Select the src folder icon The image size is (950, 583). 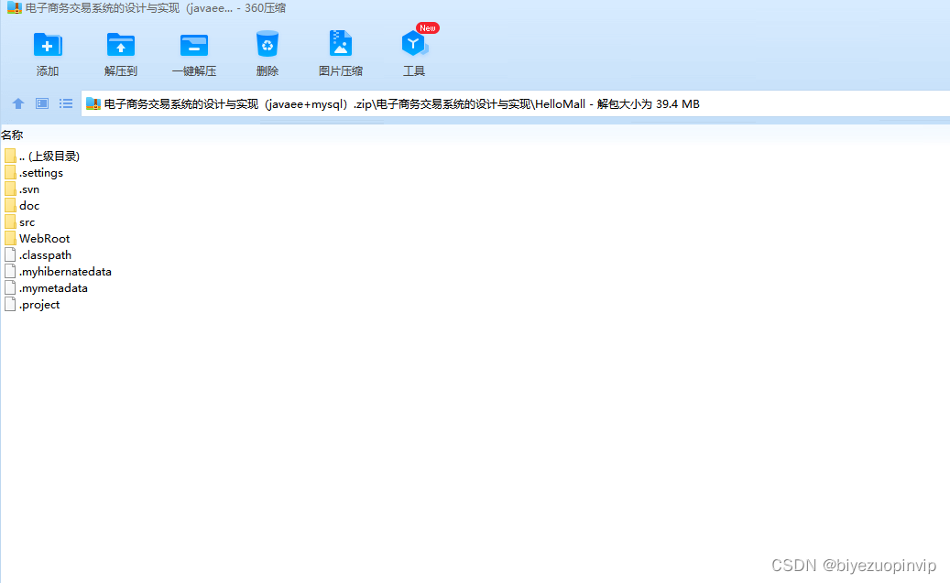click(x=10, y=222)
